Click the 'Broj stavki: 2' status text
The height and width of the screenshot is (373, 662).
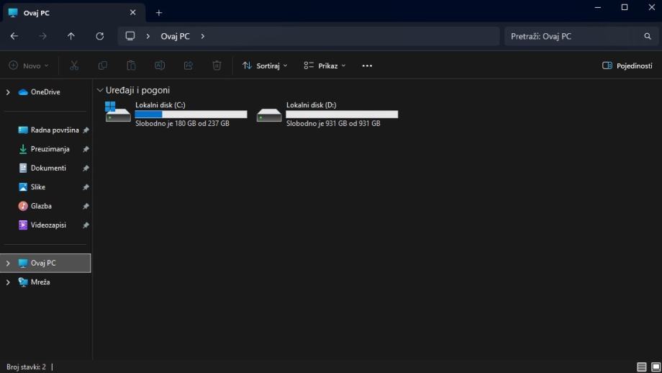[x=26, y=367]
